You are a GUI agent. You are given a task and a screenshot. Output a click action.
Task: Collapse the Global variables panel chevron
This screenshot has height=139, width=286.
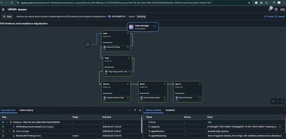[284, 110]
